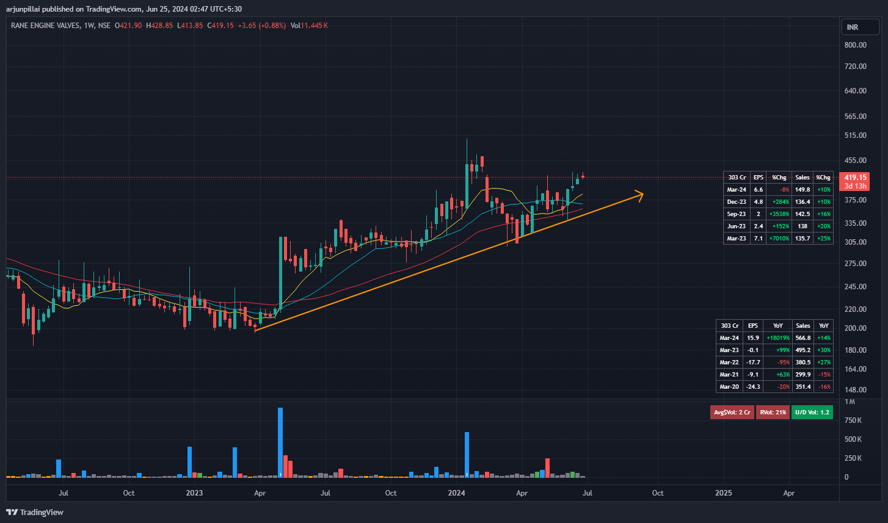Viewport: 888px width, 523px height.
Task: Click the current price label 419.15
Action: (x=856, y=178)
